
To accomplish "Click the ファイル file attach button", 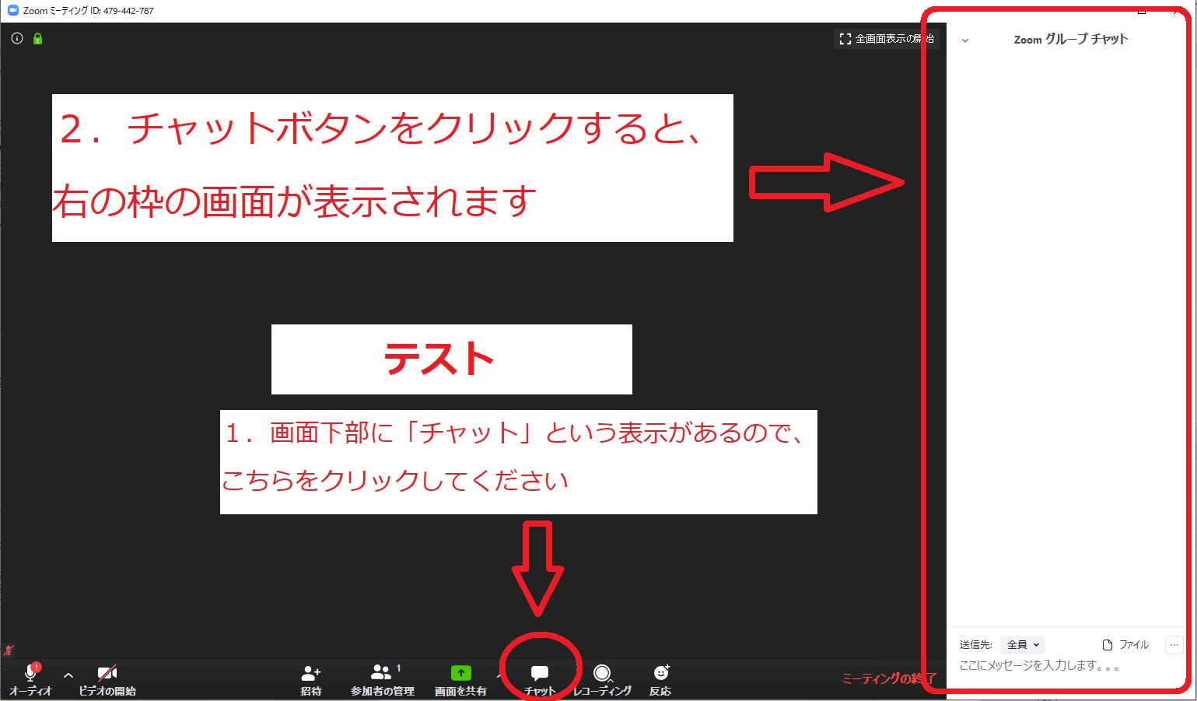I will pyautogui.click(x=1125, y=645).
